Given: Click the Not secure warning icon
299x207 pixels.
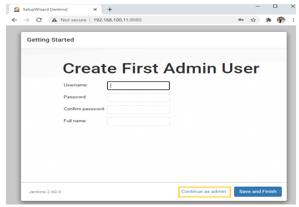Looking at the screenshot, I should [x=54, y=20].
